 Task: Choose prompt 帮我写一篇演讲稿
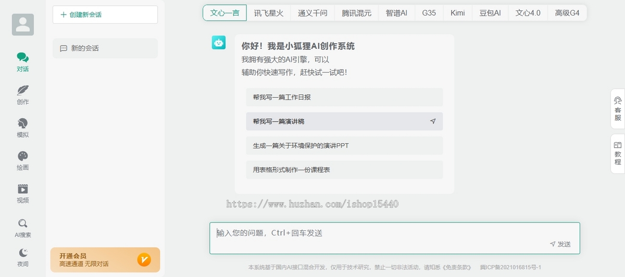tap(344, 121)
